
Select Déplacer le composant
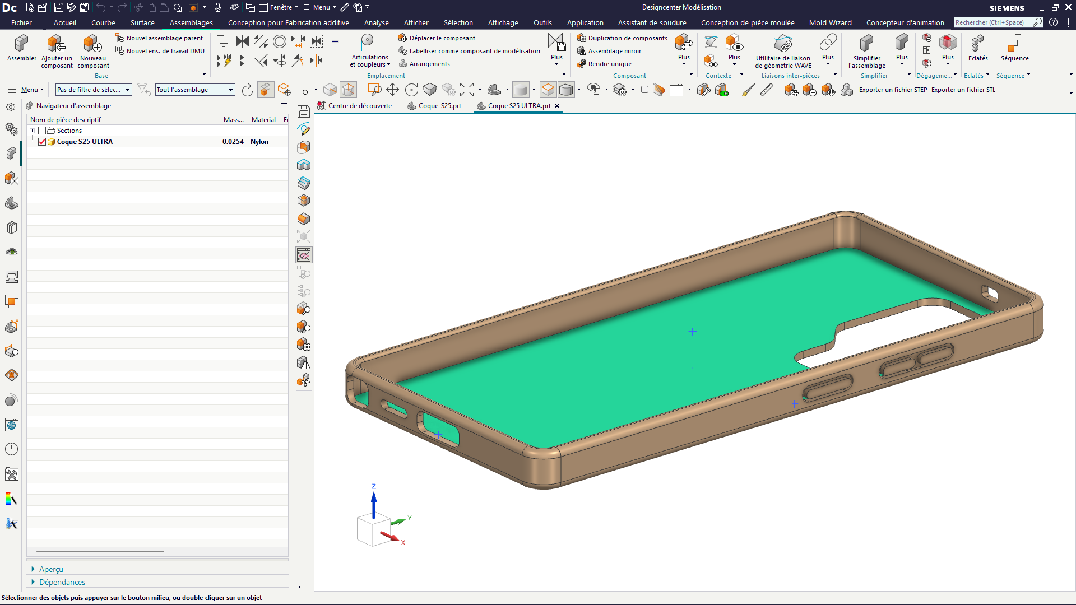(437, 38)
